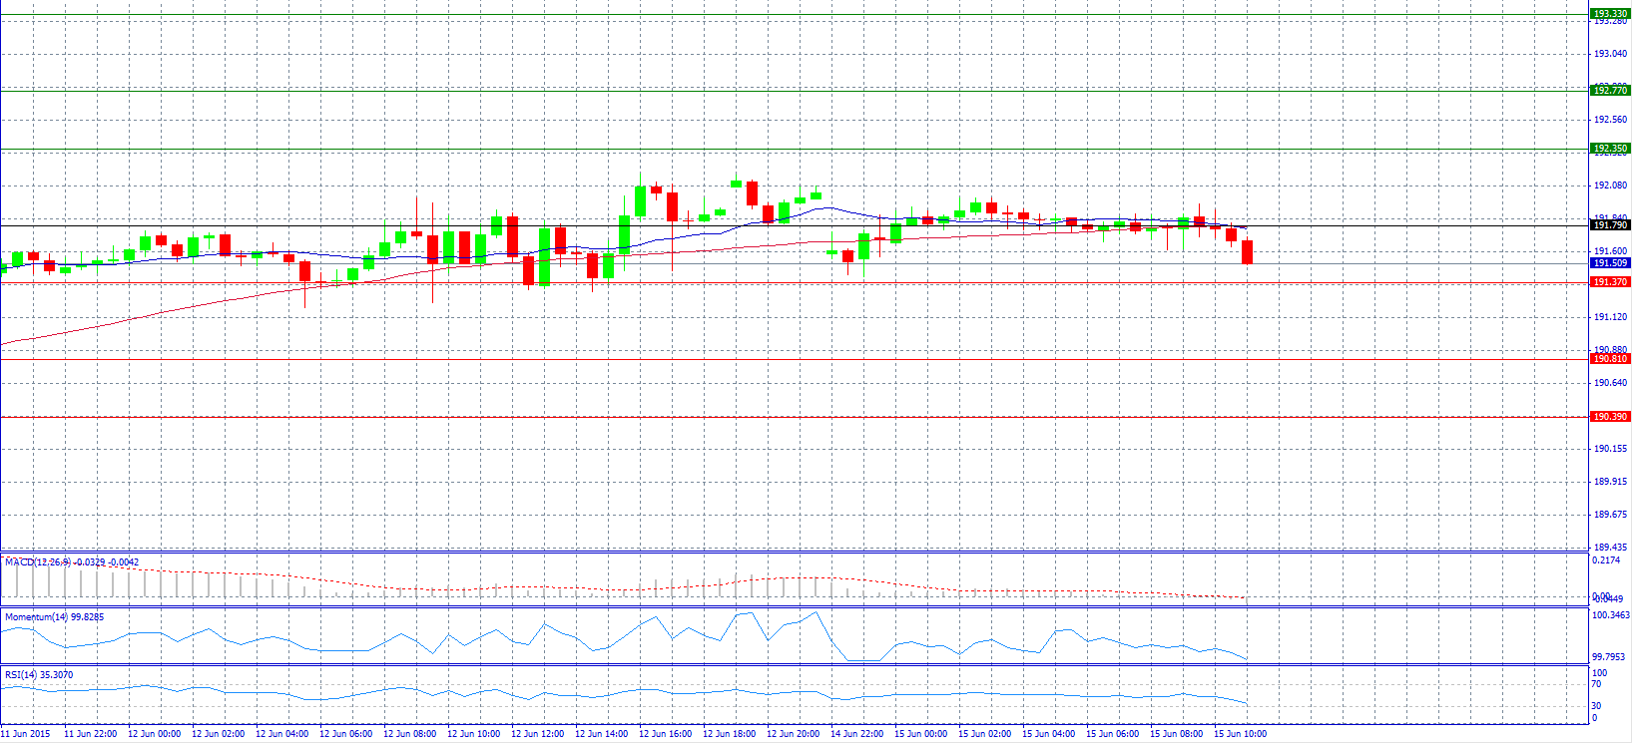Image resolution: width=1633 pixels, height=744 pixels.
Task: Click the 100.3463 Momentum scale value
Action: (x=1610, y=615)
